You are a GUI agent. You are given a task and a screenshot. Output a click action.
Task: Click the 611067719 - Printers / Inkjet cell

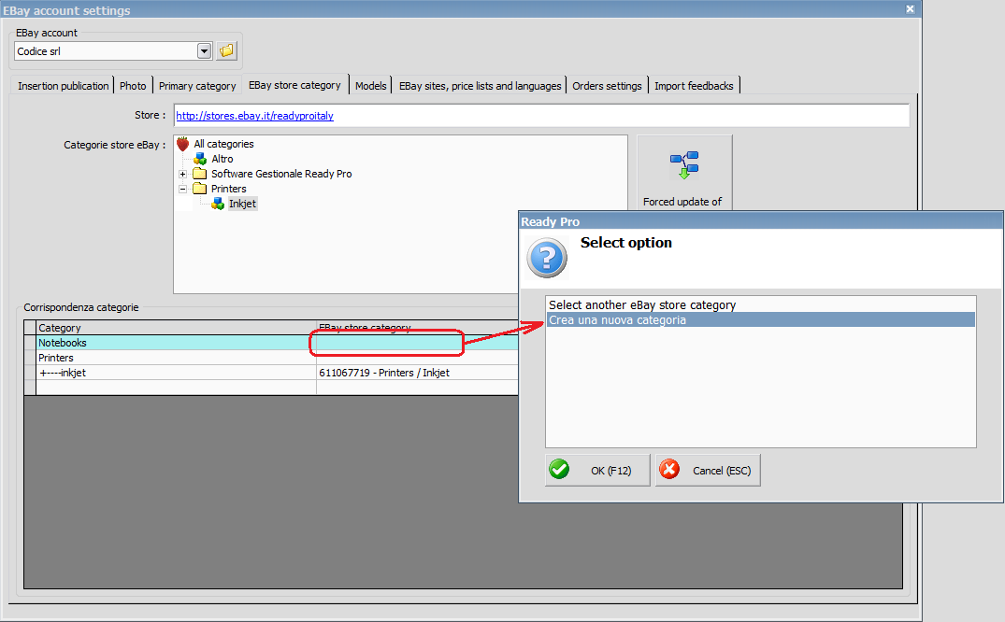coord(417,373)
